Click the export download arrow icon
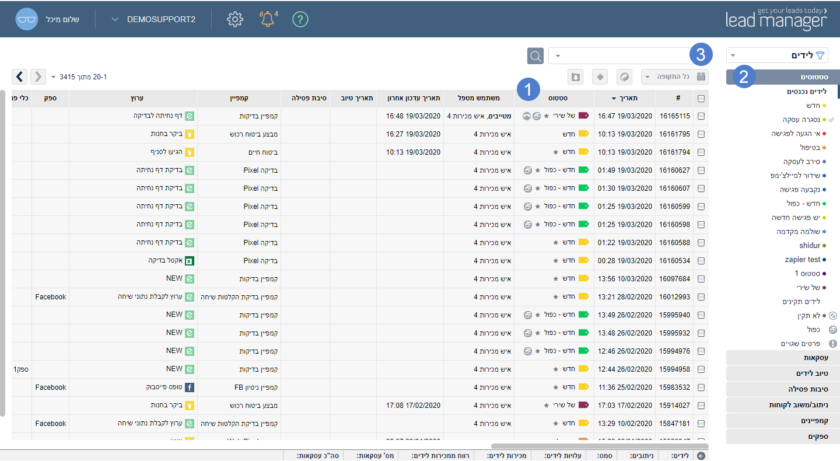 pyautogui.click(x=576, y=76)
